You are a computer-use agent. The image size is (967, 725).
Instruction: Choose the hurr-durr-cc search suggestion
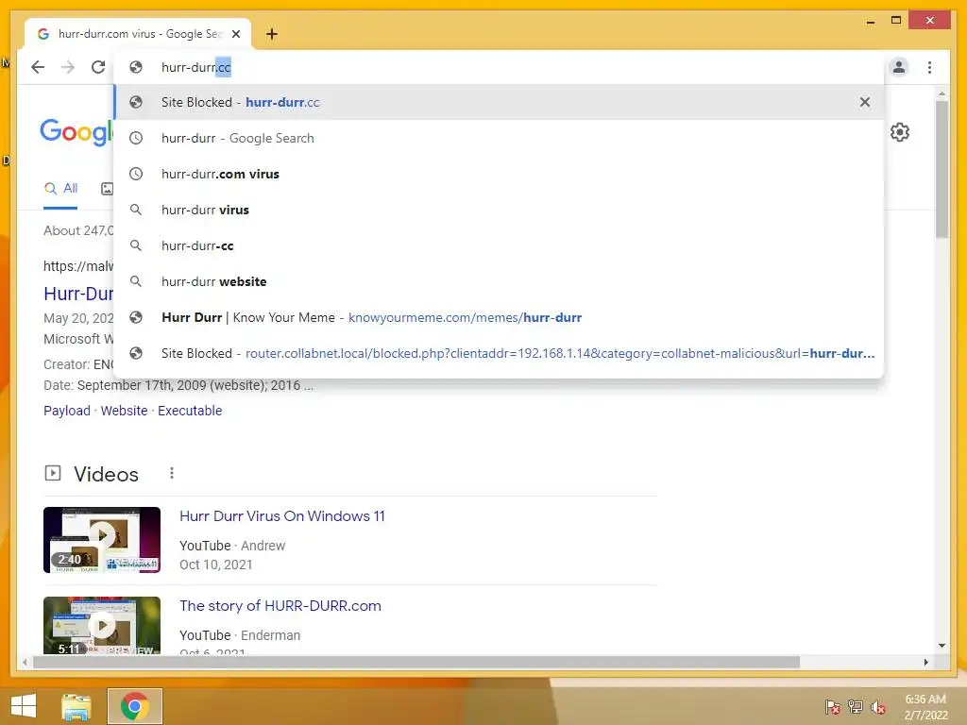pyautogui.click(x=499, y=245)
